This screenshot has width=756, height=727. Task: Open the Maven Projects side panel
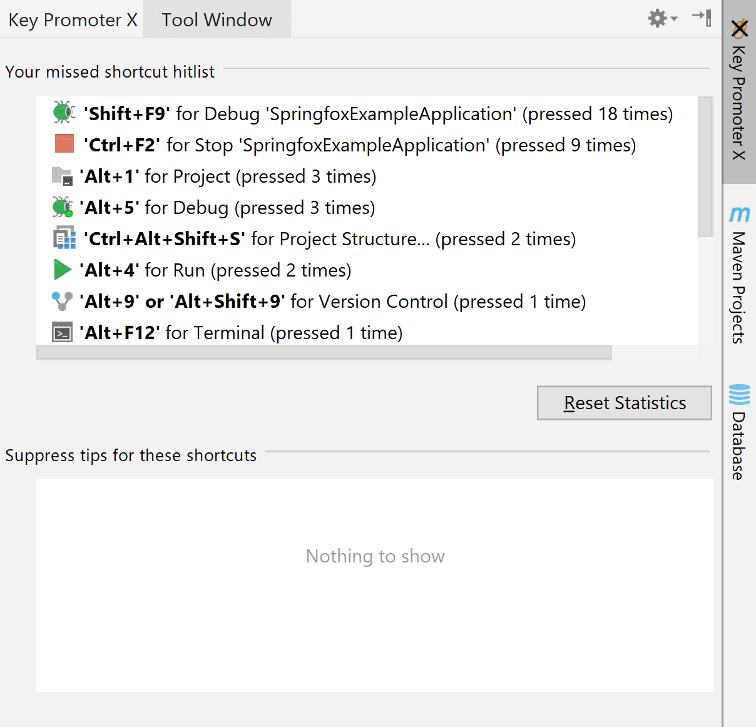tap(739, 276)
